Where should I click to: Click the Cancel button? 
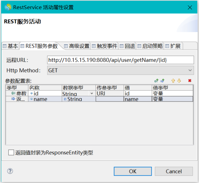[x=174, y=171]
